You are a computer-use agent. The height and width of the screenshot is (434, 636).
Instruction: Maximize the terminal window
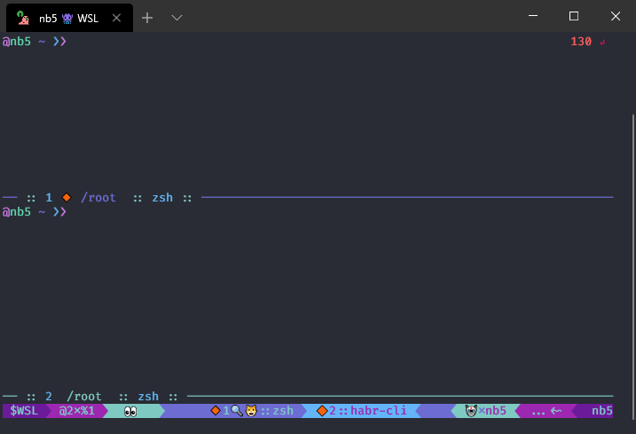click(x=574, y=16)
